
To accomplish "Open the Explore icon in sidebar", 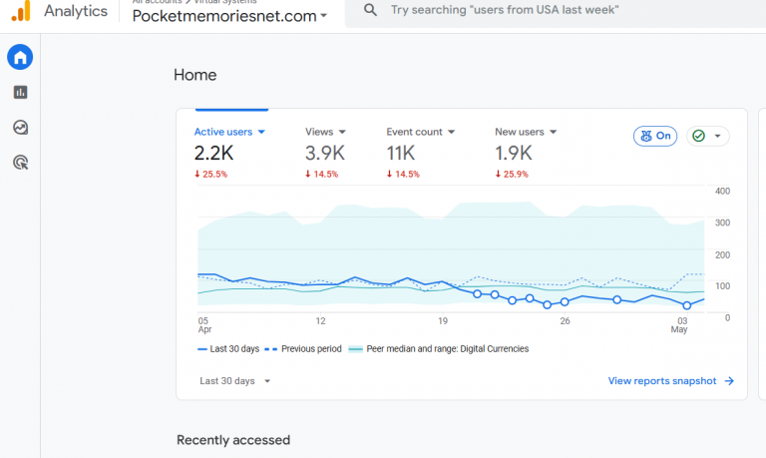I will coord(20,127).
